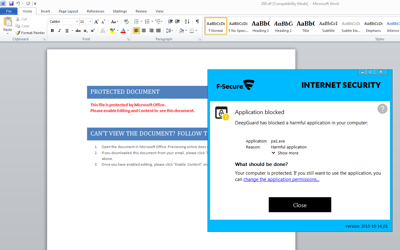Click the Save icon in Quick Access Toolbar
The width and height of the screenshot is (400, 250).
[11, 3]
